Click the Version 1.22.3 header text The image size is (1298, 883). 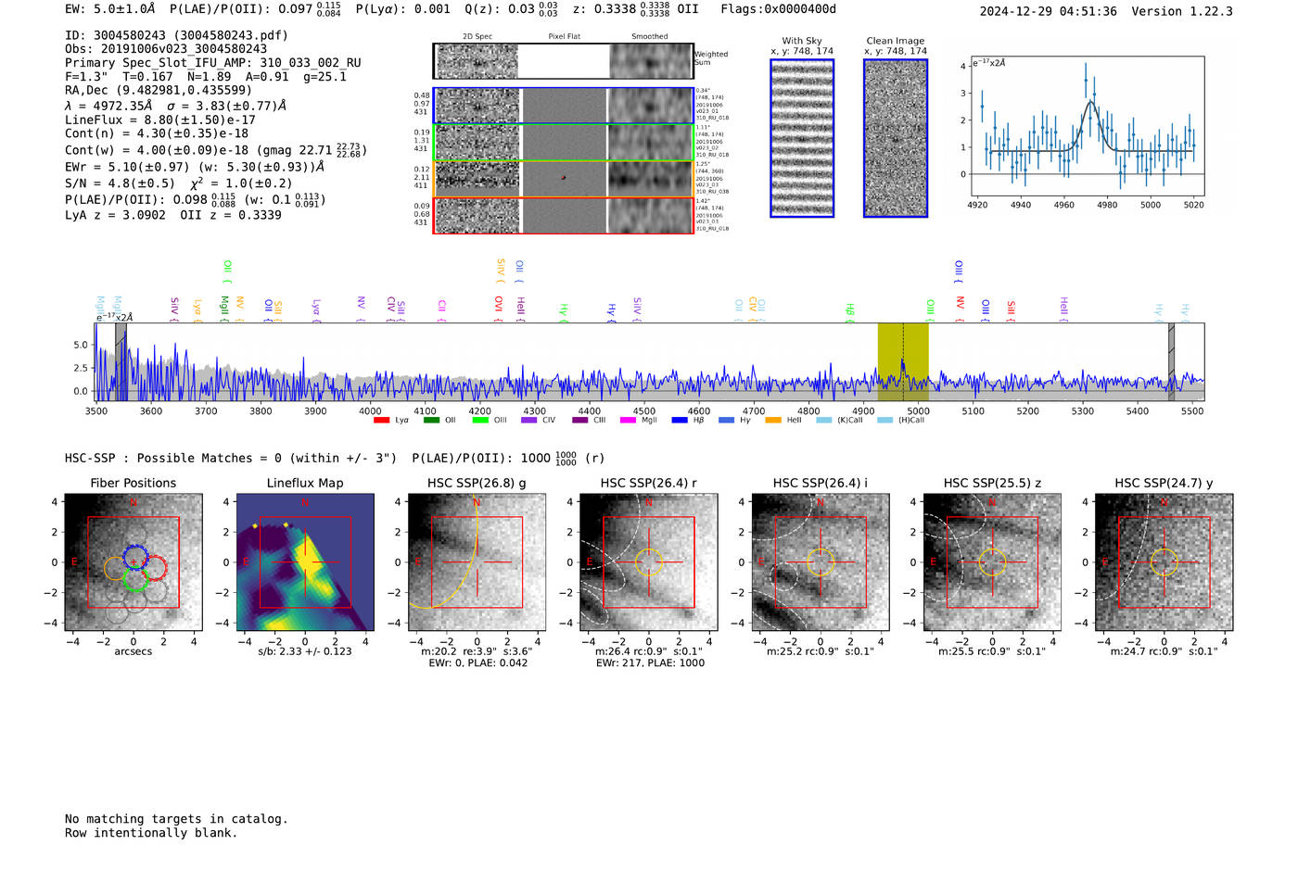click(1181, 11)
